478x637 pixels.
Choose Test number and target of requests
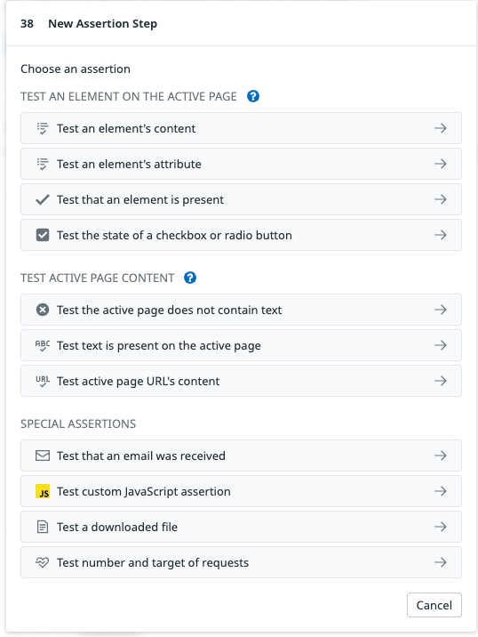pyautogui.click(x=241, y=562)
